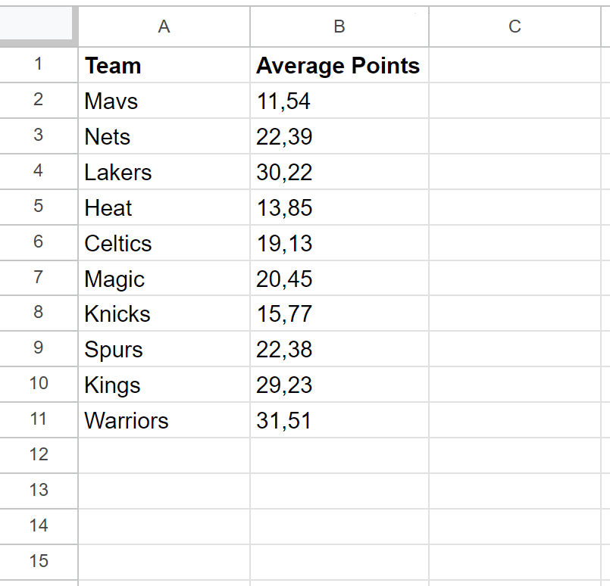Select column C header
This screenshot has width=610, height=586.
click(x=515, y=27)
